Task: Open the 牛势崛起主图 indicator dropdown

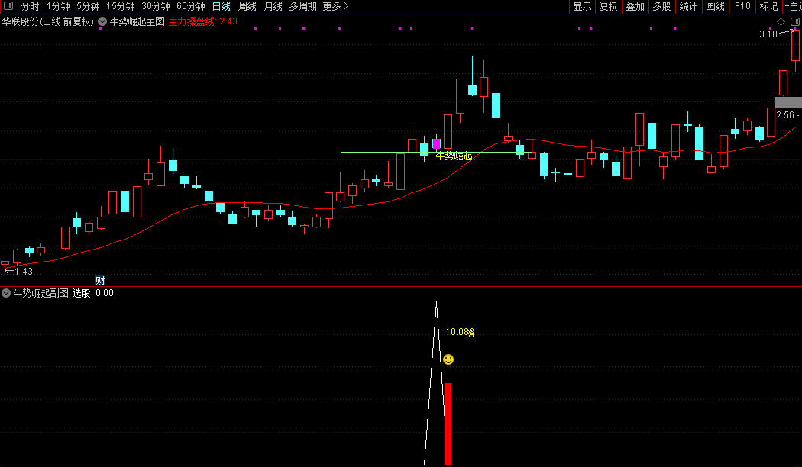Action: 102,21
